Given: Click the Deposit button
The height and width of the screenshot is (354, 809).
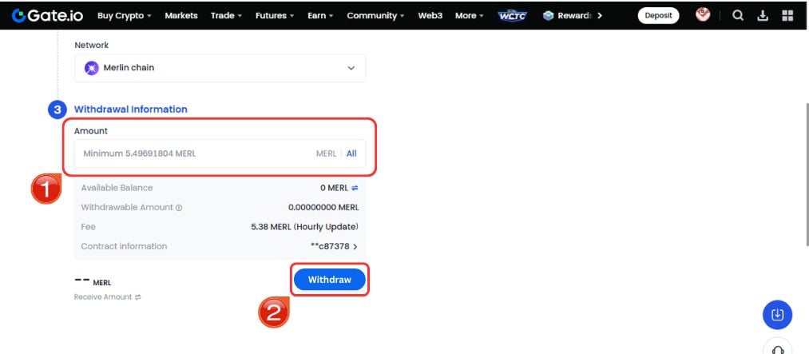Looking at the screenshot, I should point(658,15).
